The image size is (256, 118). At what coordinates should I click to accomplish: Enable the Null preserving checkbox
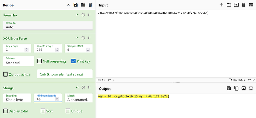(x=39, y=61)
